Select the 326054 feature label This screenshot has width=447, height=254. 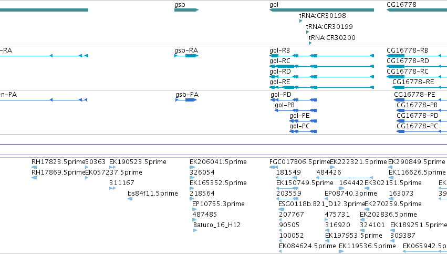[202, 172]
